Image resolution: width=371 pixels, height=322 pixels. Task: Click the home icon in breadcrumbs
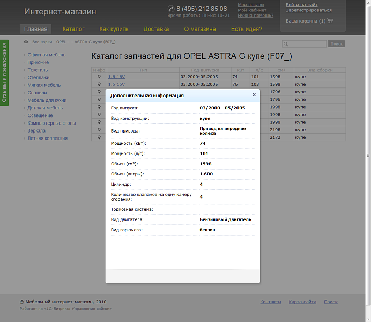[26, 41]
